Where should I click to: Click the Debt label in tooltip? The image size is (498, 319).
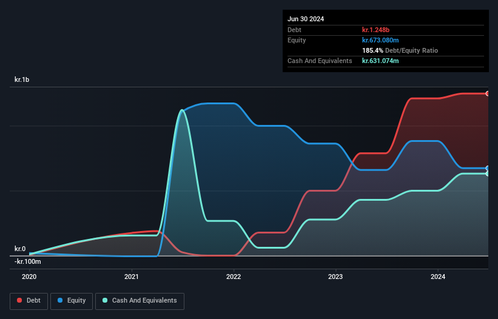click(294, 30)
